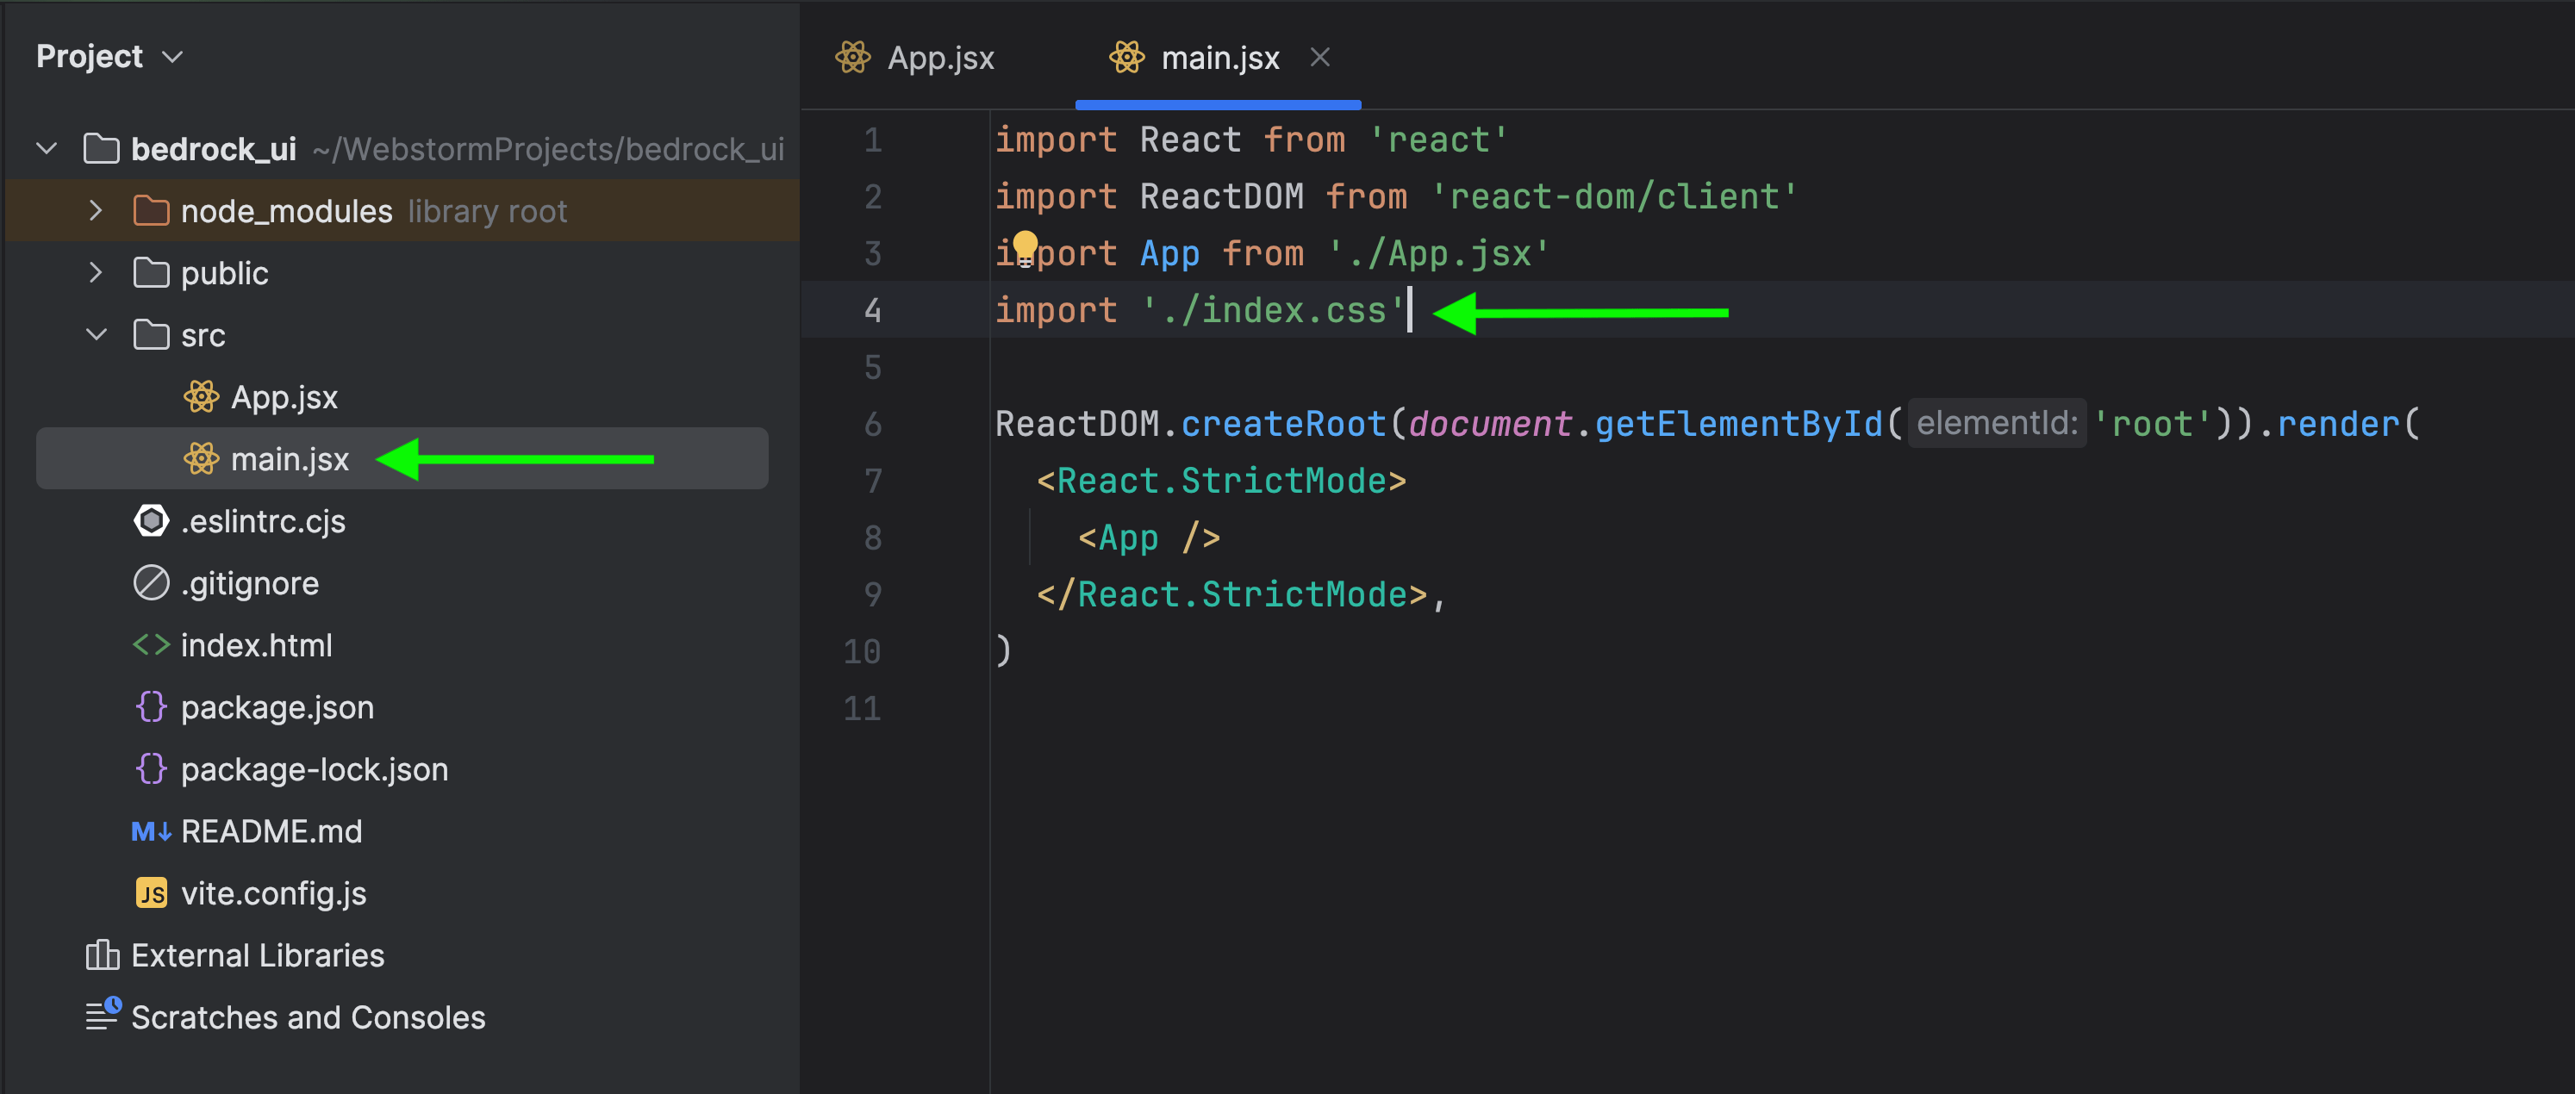Screen dimensions: 2575x1094
Task: Click the JS icon for vite.config.js
Action: click(x=151, y=893)
